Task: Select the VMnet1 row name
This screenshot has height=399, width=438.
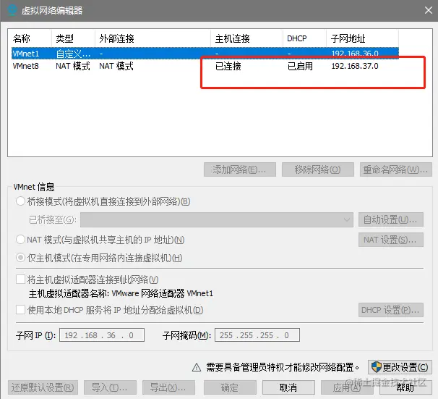Action: coord(26,54)
